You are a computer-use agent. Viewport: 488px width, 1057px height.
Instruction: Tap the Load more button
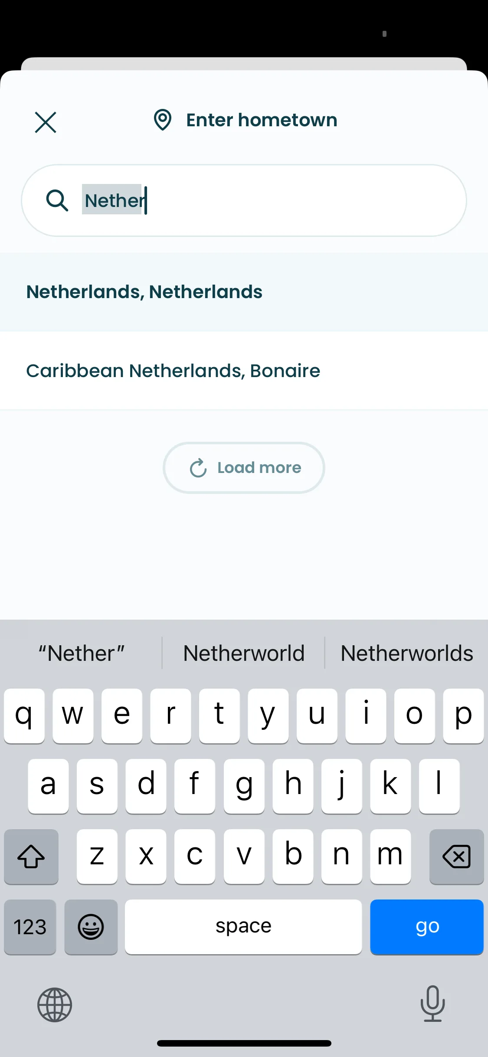point(244,468)
